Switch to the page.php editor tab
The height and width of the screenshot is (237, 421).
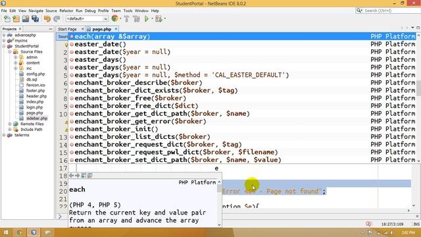point(102,29)
